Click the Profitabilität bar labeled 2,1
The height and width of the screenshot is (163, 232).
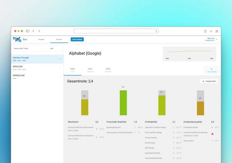pos(162,103)
